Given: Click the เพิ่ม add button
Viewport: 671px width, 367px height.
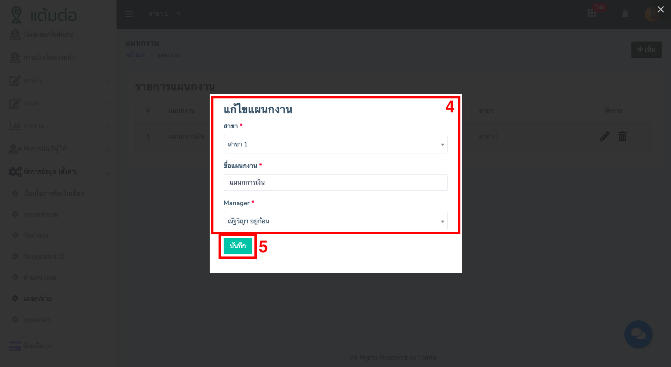Looking at the screenshot, I should point(646,49).
